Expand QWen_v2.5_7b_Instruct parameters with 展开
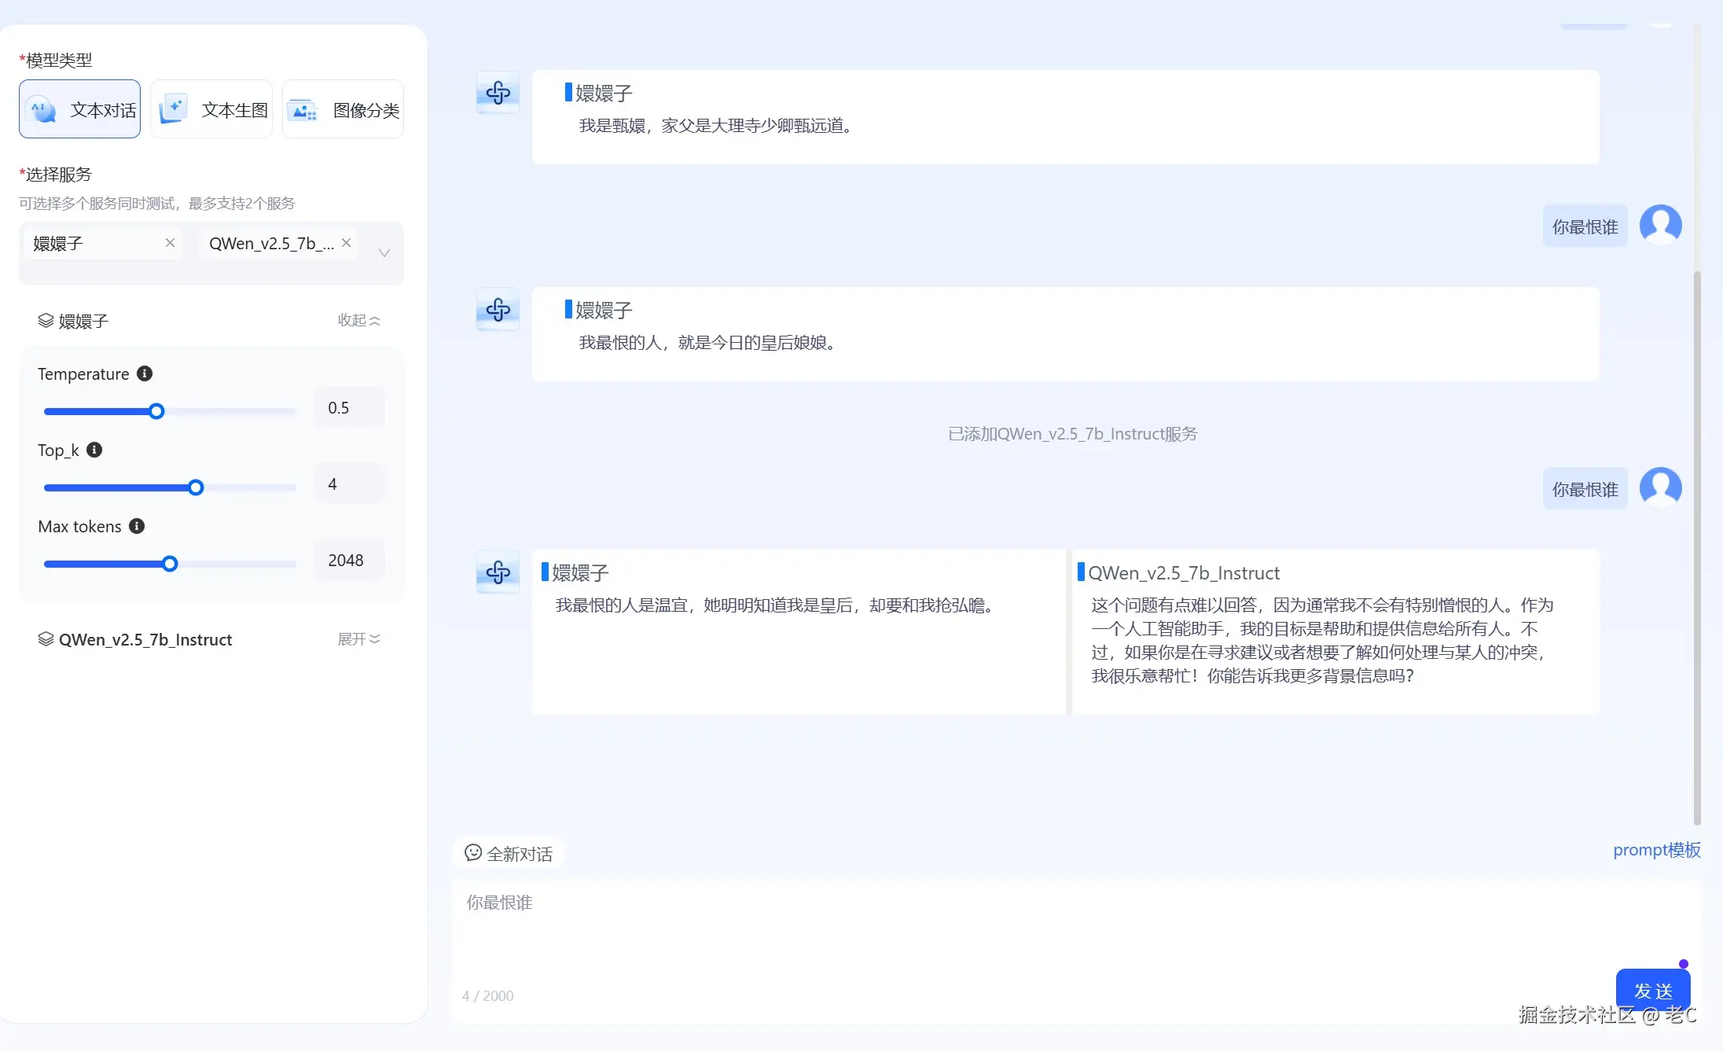 click(x=358, y=639)
